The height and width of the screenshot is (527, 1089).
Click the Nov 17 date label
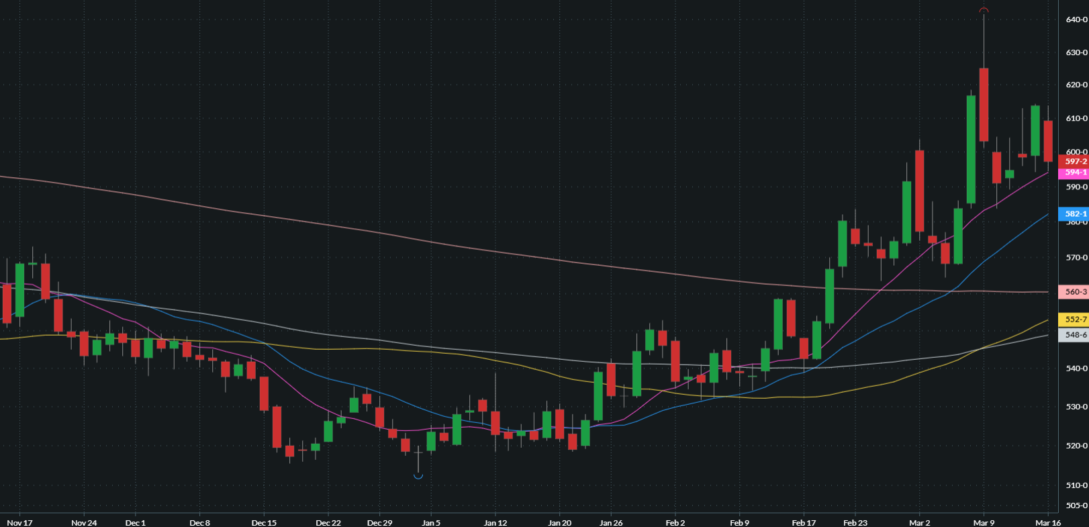19,522
